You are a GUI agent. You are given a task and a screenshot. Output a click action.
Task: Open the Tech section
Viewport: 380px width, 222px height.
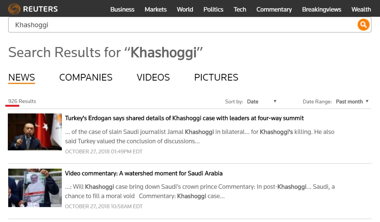[240, 9]
